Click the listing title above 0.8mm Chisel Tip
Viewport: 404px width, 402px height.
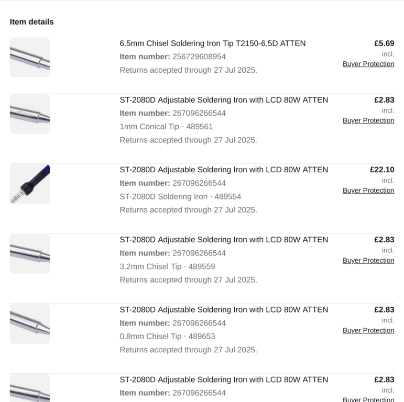224,309
